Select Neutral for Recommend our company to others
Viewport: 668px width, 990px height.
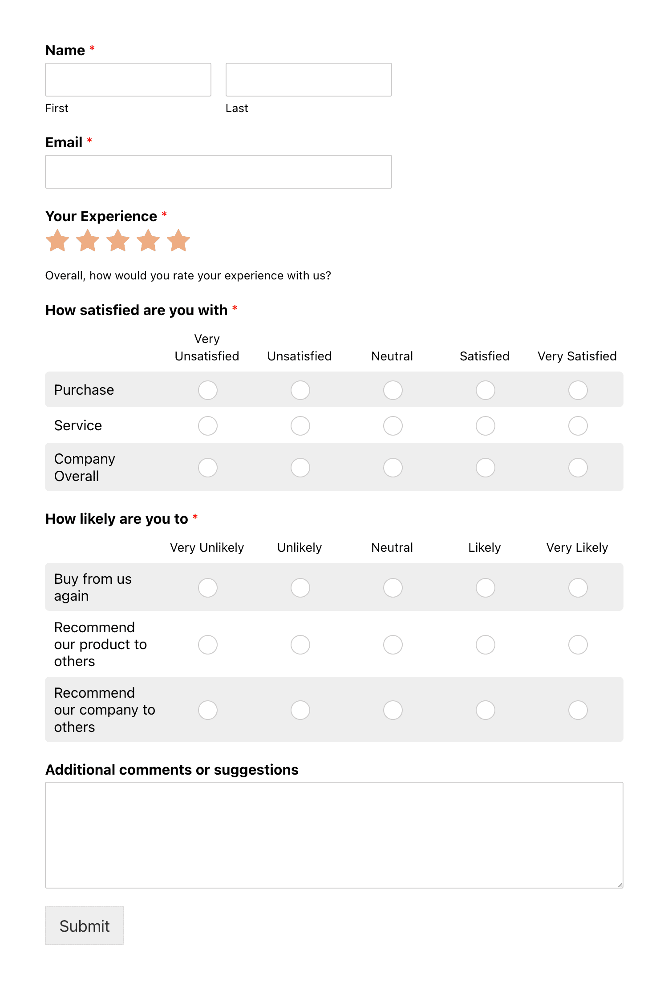coord(393,710)
